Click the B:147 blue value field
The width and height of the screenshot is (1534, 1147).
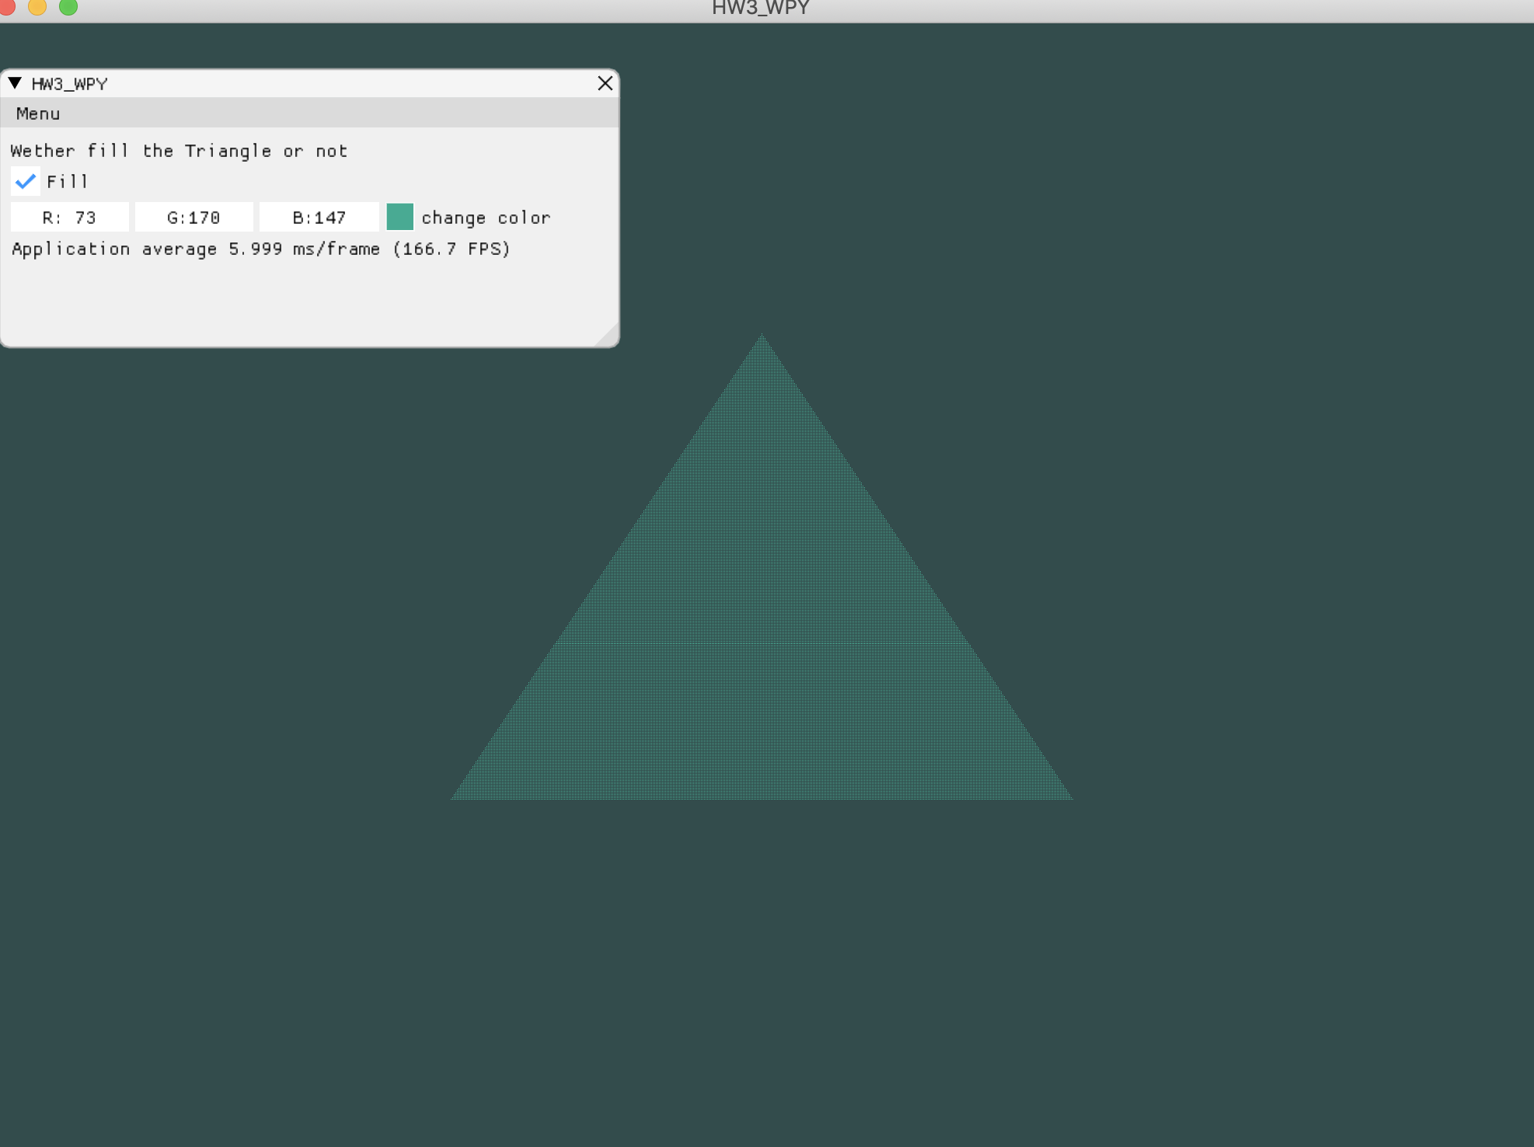pos(319,218)
